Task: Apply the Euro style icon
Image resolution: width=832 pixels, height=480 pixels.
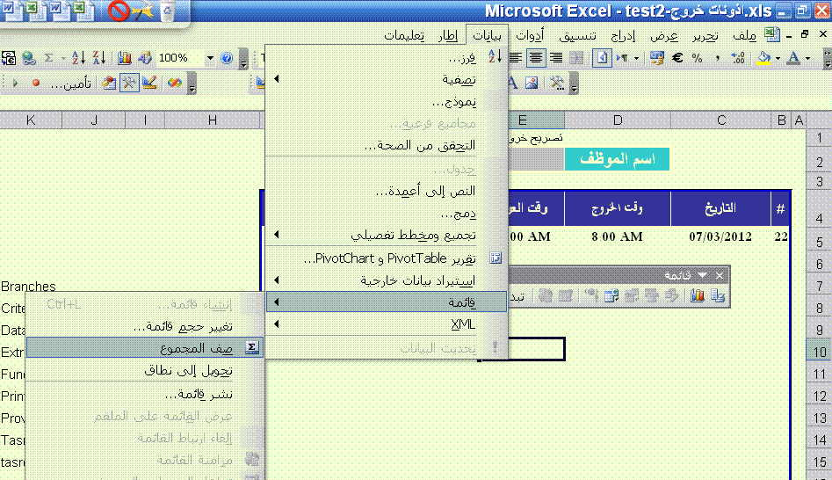Action: [677, 58]
